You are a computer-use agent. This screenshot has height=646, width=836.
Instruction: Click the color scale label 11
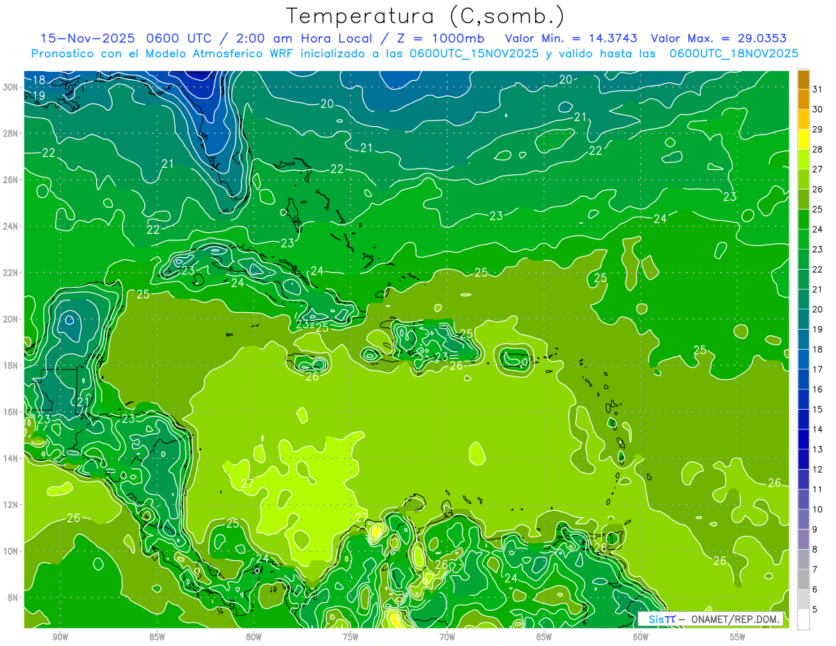pyautogui.click(x=818, y=489)
